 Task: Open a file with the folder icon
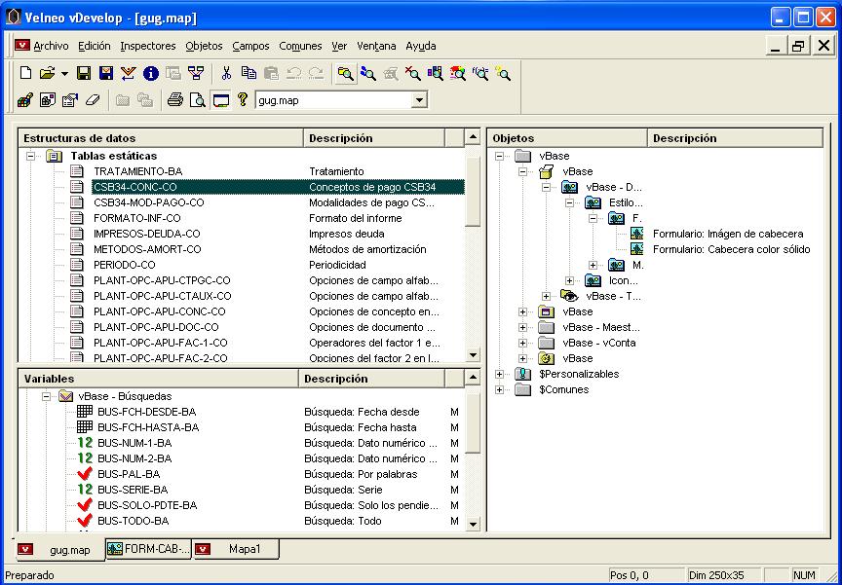[x=48, y=73]
